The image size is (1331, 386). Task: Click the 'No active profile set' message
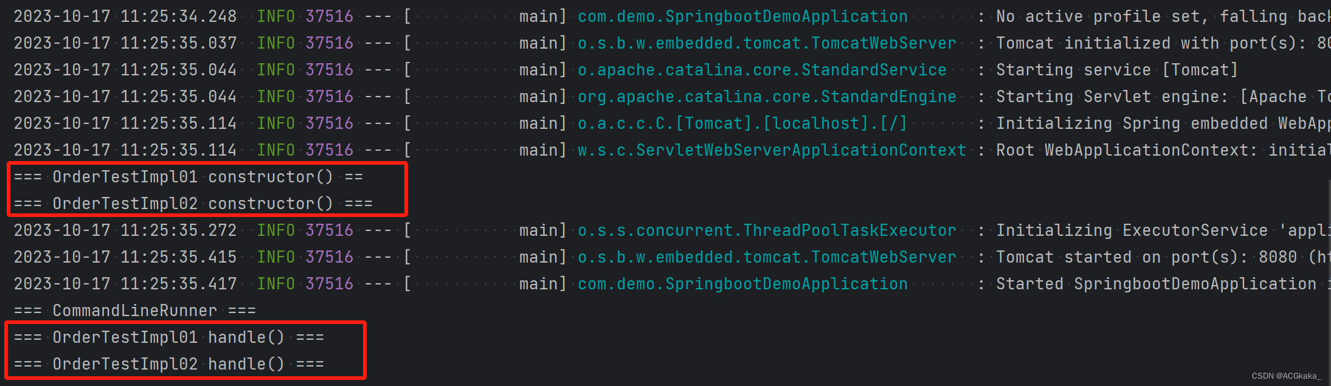point(1163,17)
